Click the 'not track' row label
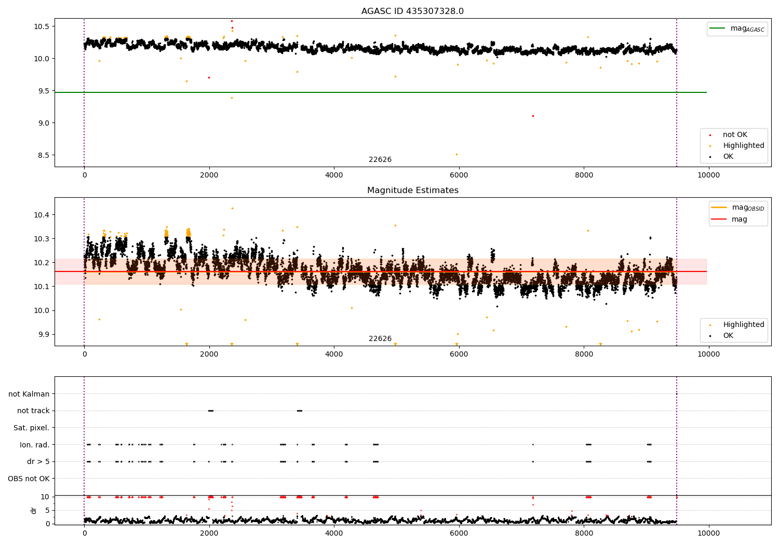Screen dimensions: 779x545 coord(33,411)
